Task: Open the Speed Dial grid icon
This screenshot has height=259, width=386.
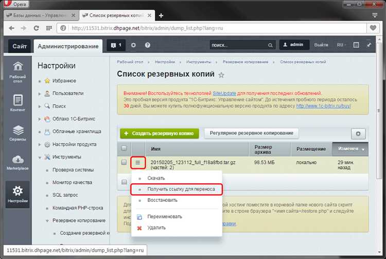Action: click(49, 28)
